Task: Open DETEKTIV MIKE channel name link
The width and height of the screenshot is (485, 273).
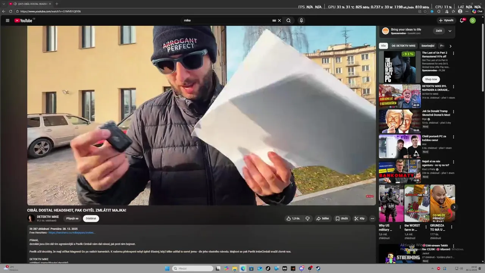Action: click(x=48, y=217)
